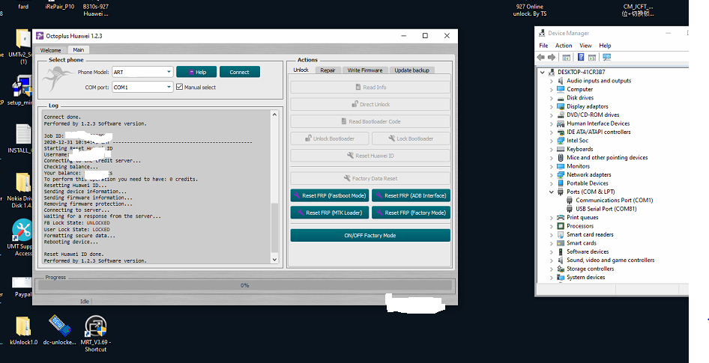Open the Phone Model dropdown showing ART
The image size is (709, 363).
point(142,72)
